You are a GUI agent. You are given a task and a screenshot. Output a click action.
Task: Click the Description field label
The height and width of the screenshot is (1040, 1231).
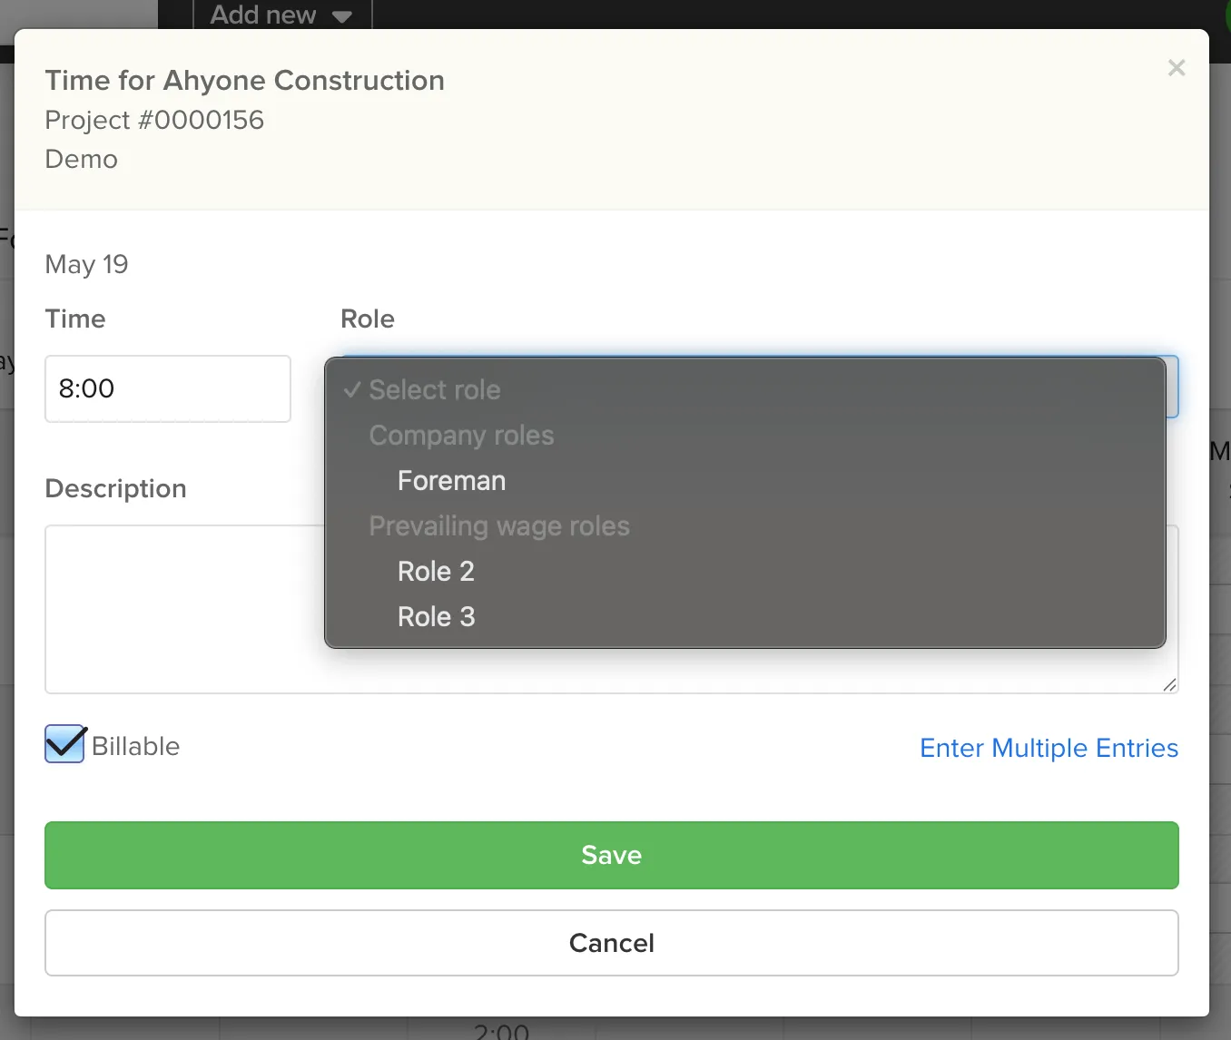click(115, 488)
